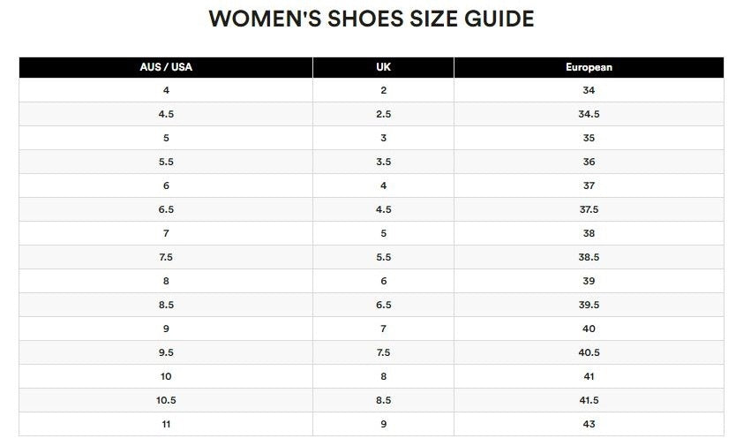Click European size 40.5 cell
The height and width of the screenshot is (446, 736).
point(589,352)
